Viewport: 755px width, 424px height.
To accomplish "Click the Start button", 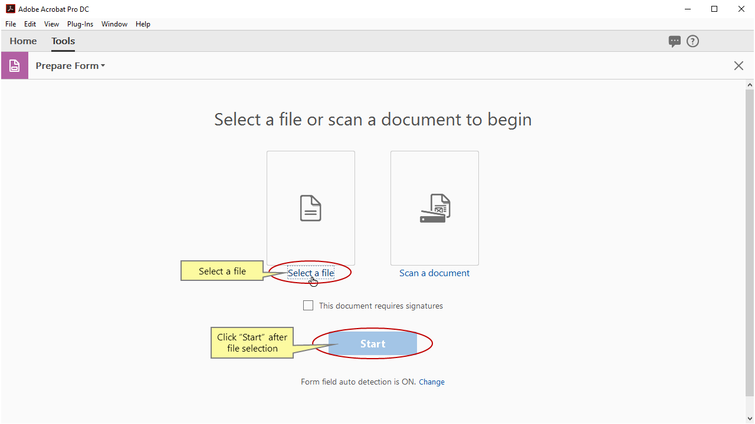I will [x=373, y=343].
